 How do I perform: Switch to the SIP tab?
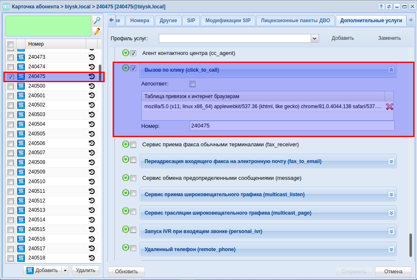pyautogui.click(x=191, y=21)
